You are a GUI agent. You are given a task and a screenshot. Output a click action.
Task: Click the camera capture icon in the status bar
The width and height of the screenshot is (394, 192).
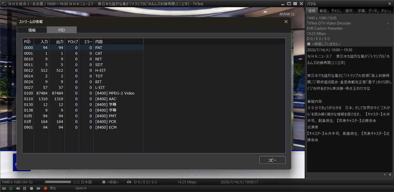129,182
